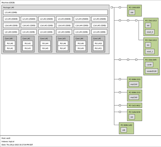This screenshot has width=161, height=147.
Task: Select L1i L#4 (32KB) cache
Action: coord(82,32)
